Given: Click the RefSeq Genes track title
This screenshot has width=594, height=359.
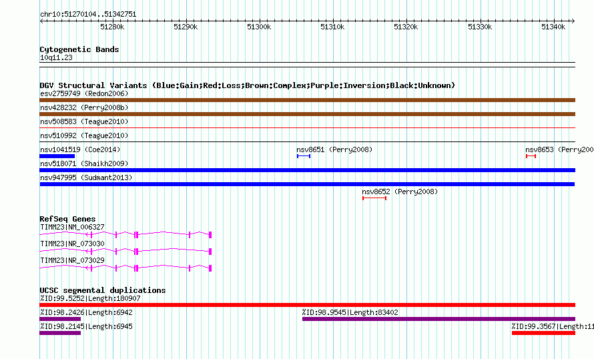Looking at the screenshot, I should point(67,219).
